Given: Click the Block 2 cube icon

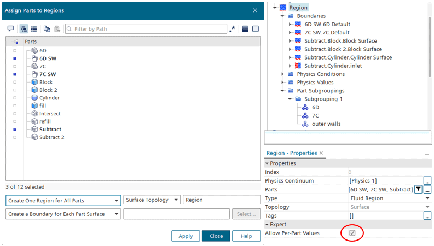Looking at the screenshot, I should click(x=34, y=90).
